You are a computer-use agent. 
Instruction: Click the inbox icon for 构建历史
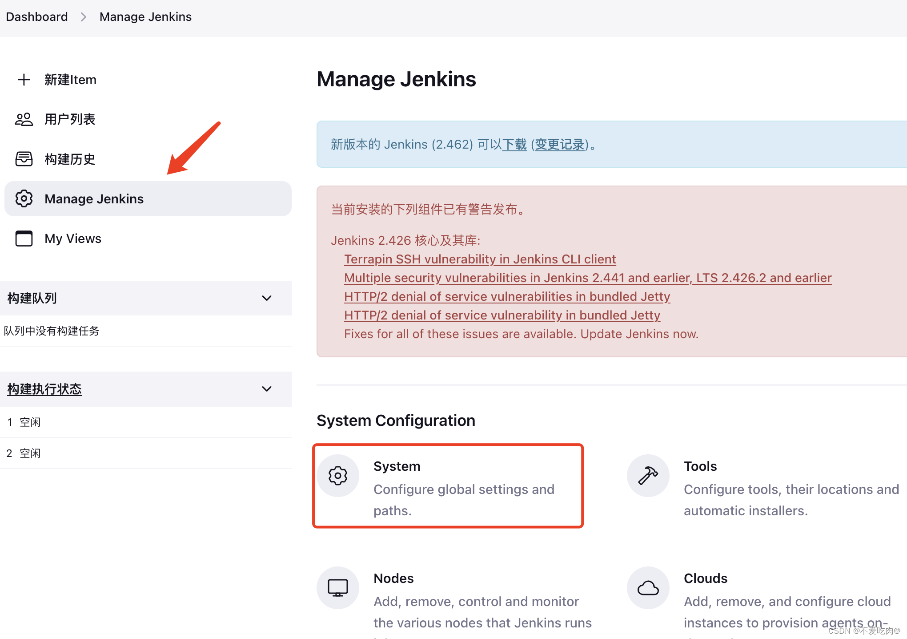(x=24, y=159)
